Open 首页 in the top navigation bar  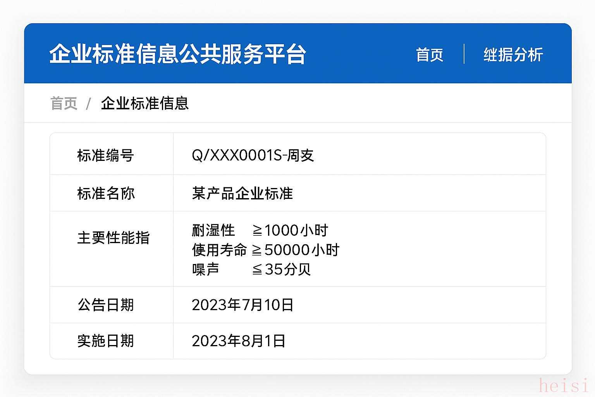click(x=429, y=55)
